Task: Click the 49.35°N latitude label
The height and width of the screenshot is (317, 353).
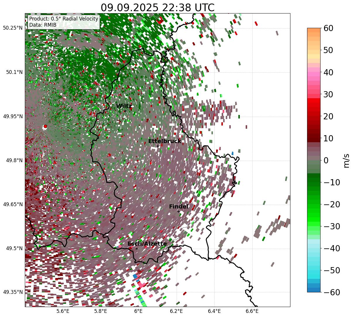Action: point(13,292)
